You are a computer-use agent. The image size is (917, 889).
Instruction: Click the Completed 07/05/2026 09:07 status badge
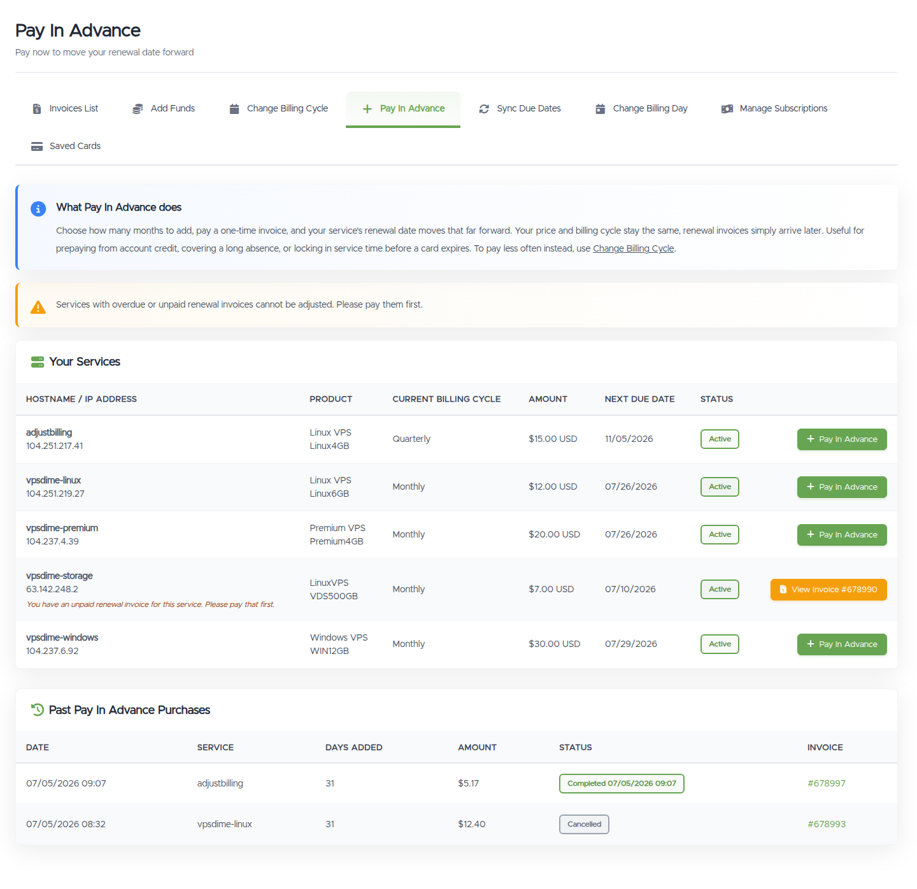tap(622, 783)
